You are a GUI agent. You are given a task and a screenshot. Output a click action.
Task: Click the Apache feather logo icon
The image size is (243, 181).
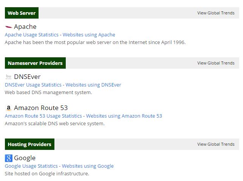(9, 27)
